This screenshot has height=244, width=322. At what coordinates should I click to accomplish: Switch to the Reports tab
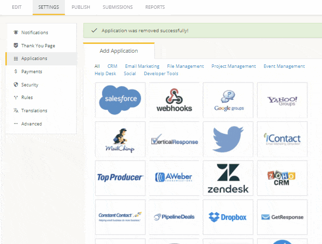tap(155, 7)
